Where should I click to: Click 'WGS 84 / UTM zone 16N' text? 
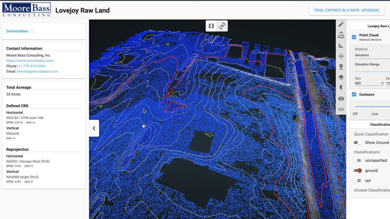point(25,118)
